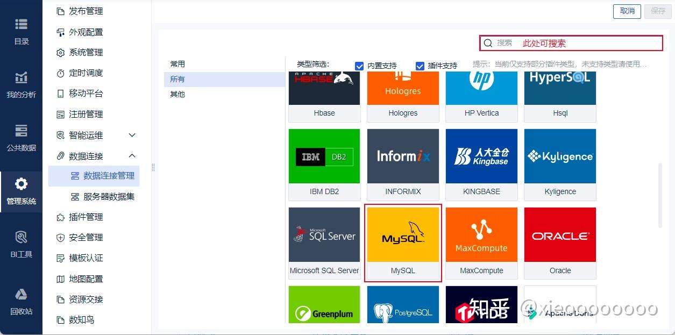Switch to the 常用 category tab

pyautogui.click(x=177, y=63)
